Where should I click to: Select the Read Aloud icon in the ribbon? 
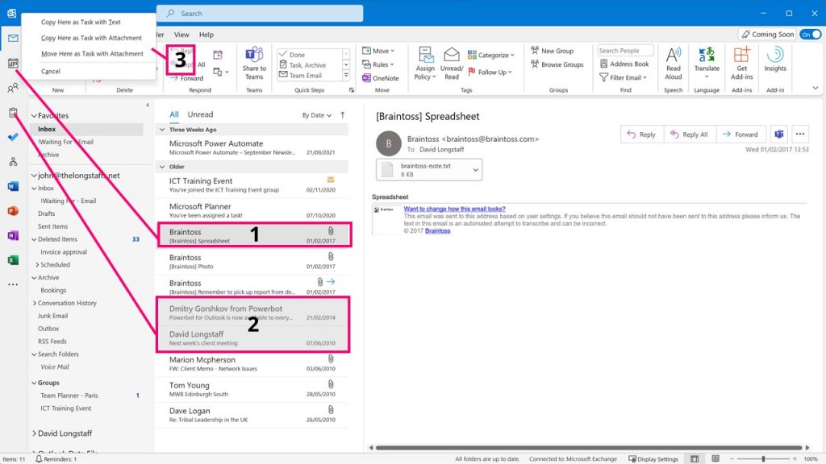[673, 63]
